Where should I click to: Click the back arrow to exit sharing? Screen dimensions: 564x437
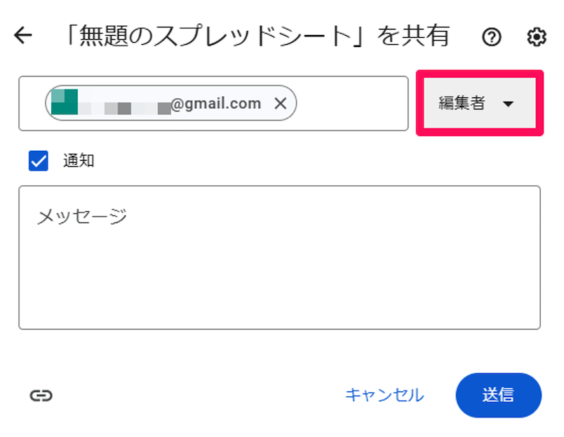pos(23,35)
